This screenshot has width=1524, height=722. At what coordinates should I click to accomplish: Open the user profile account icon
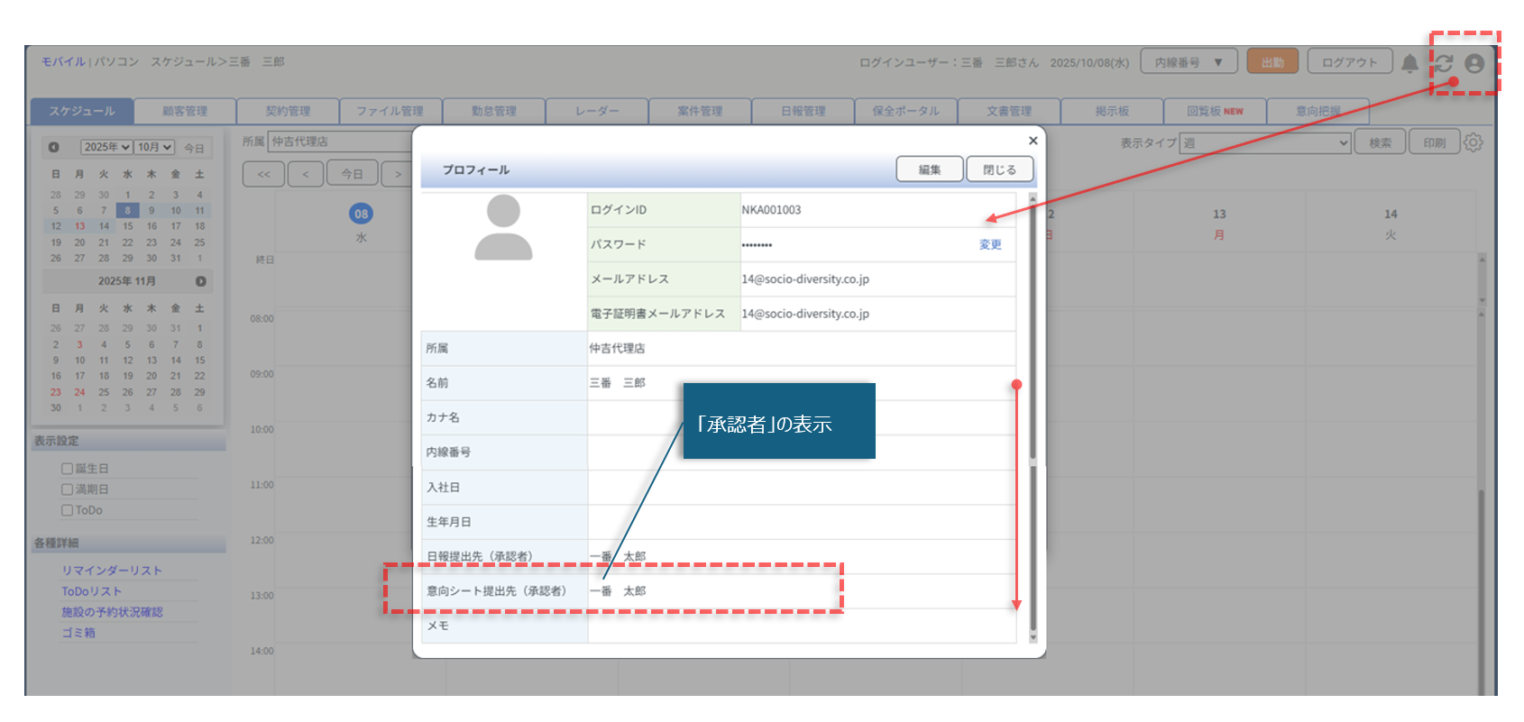point(1474,63)
